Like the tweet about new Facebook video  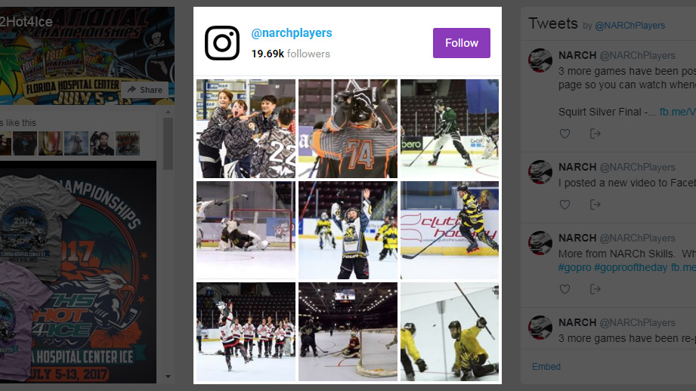(x=565, y=205)
